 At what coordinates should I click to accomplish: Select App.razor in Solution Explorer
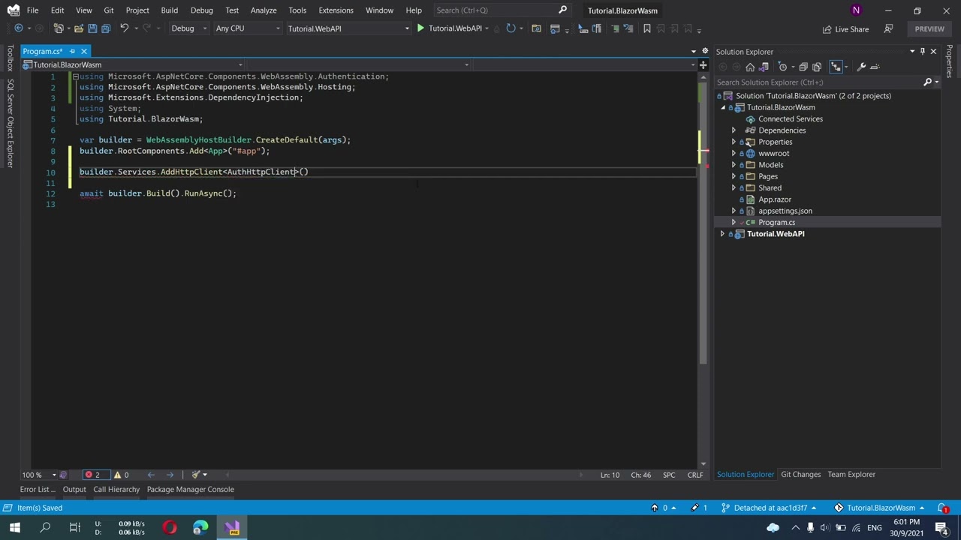tap(774, 199)
